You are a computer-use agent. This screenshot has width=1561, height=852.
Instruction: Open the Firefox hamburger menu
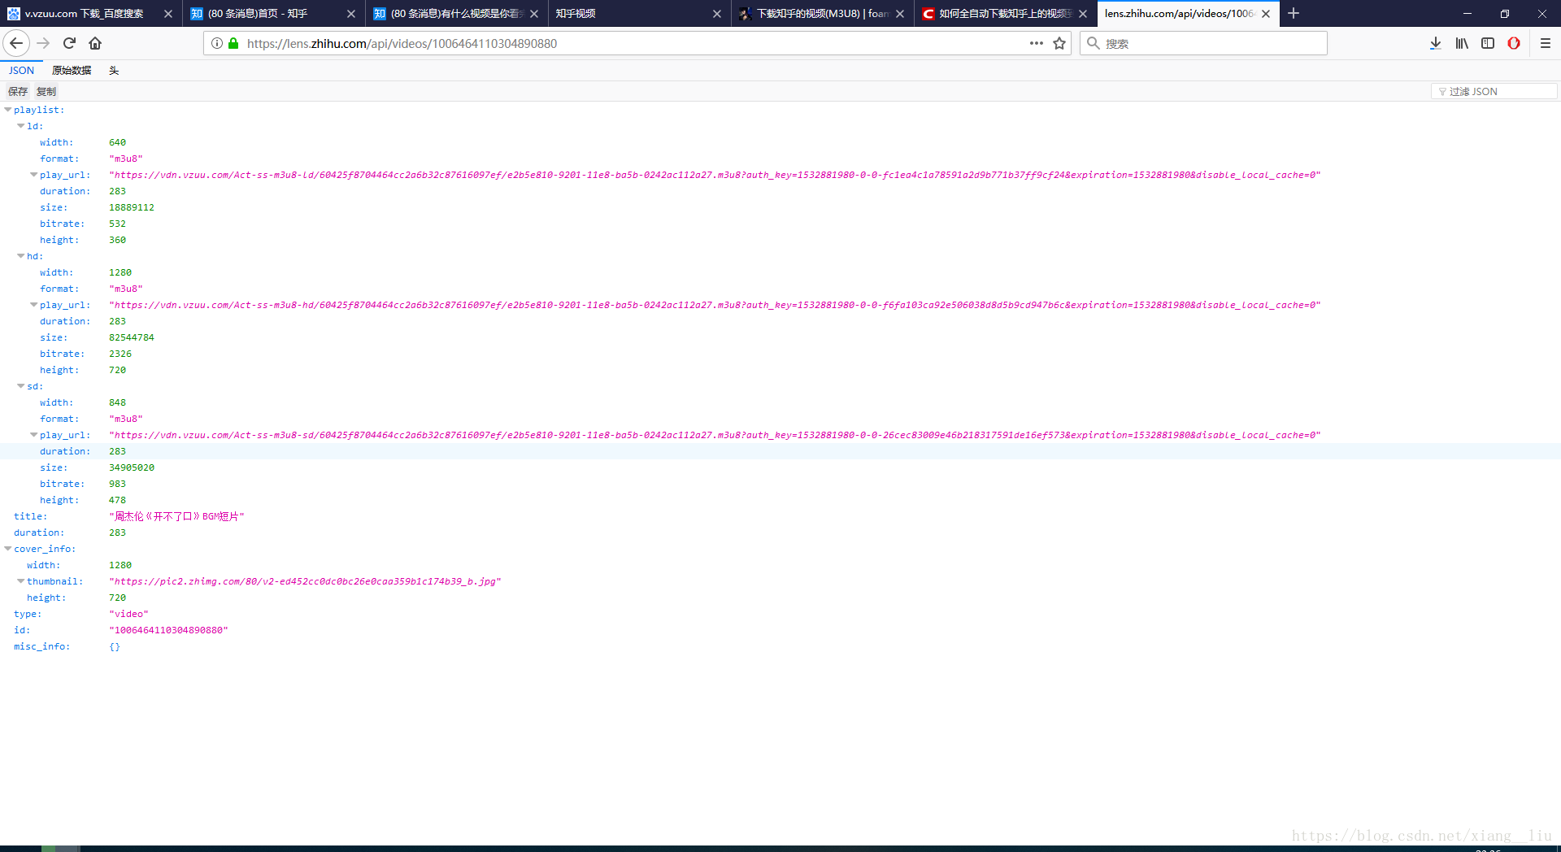pos(1546,43)
